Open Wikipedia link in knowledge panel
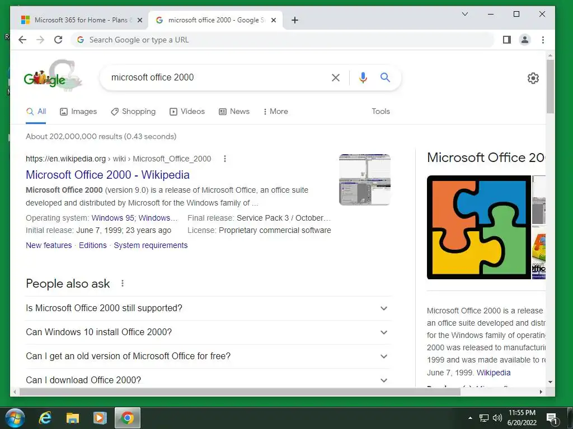 (x=494, y=373)
